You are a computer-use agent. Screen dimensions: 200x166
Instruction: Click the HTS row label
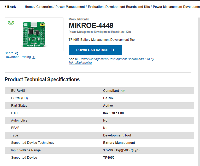click(14, 113)
